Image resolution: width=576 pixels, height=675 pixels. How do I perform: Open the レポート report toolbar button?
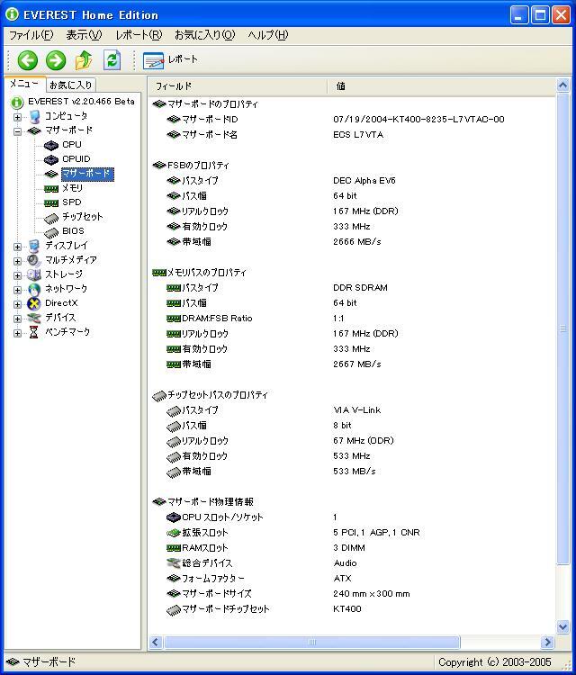click(x=171, y=60)
